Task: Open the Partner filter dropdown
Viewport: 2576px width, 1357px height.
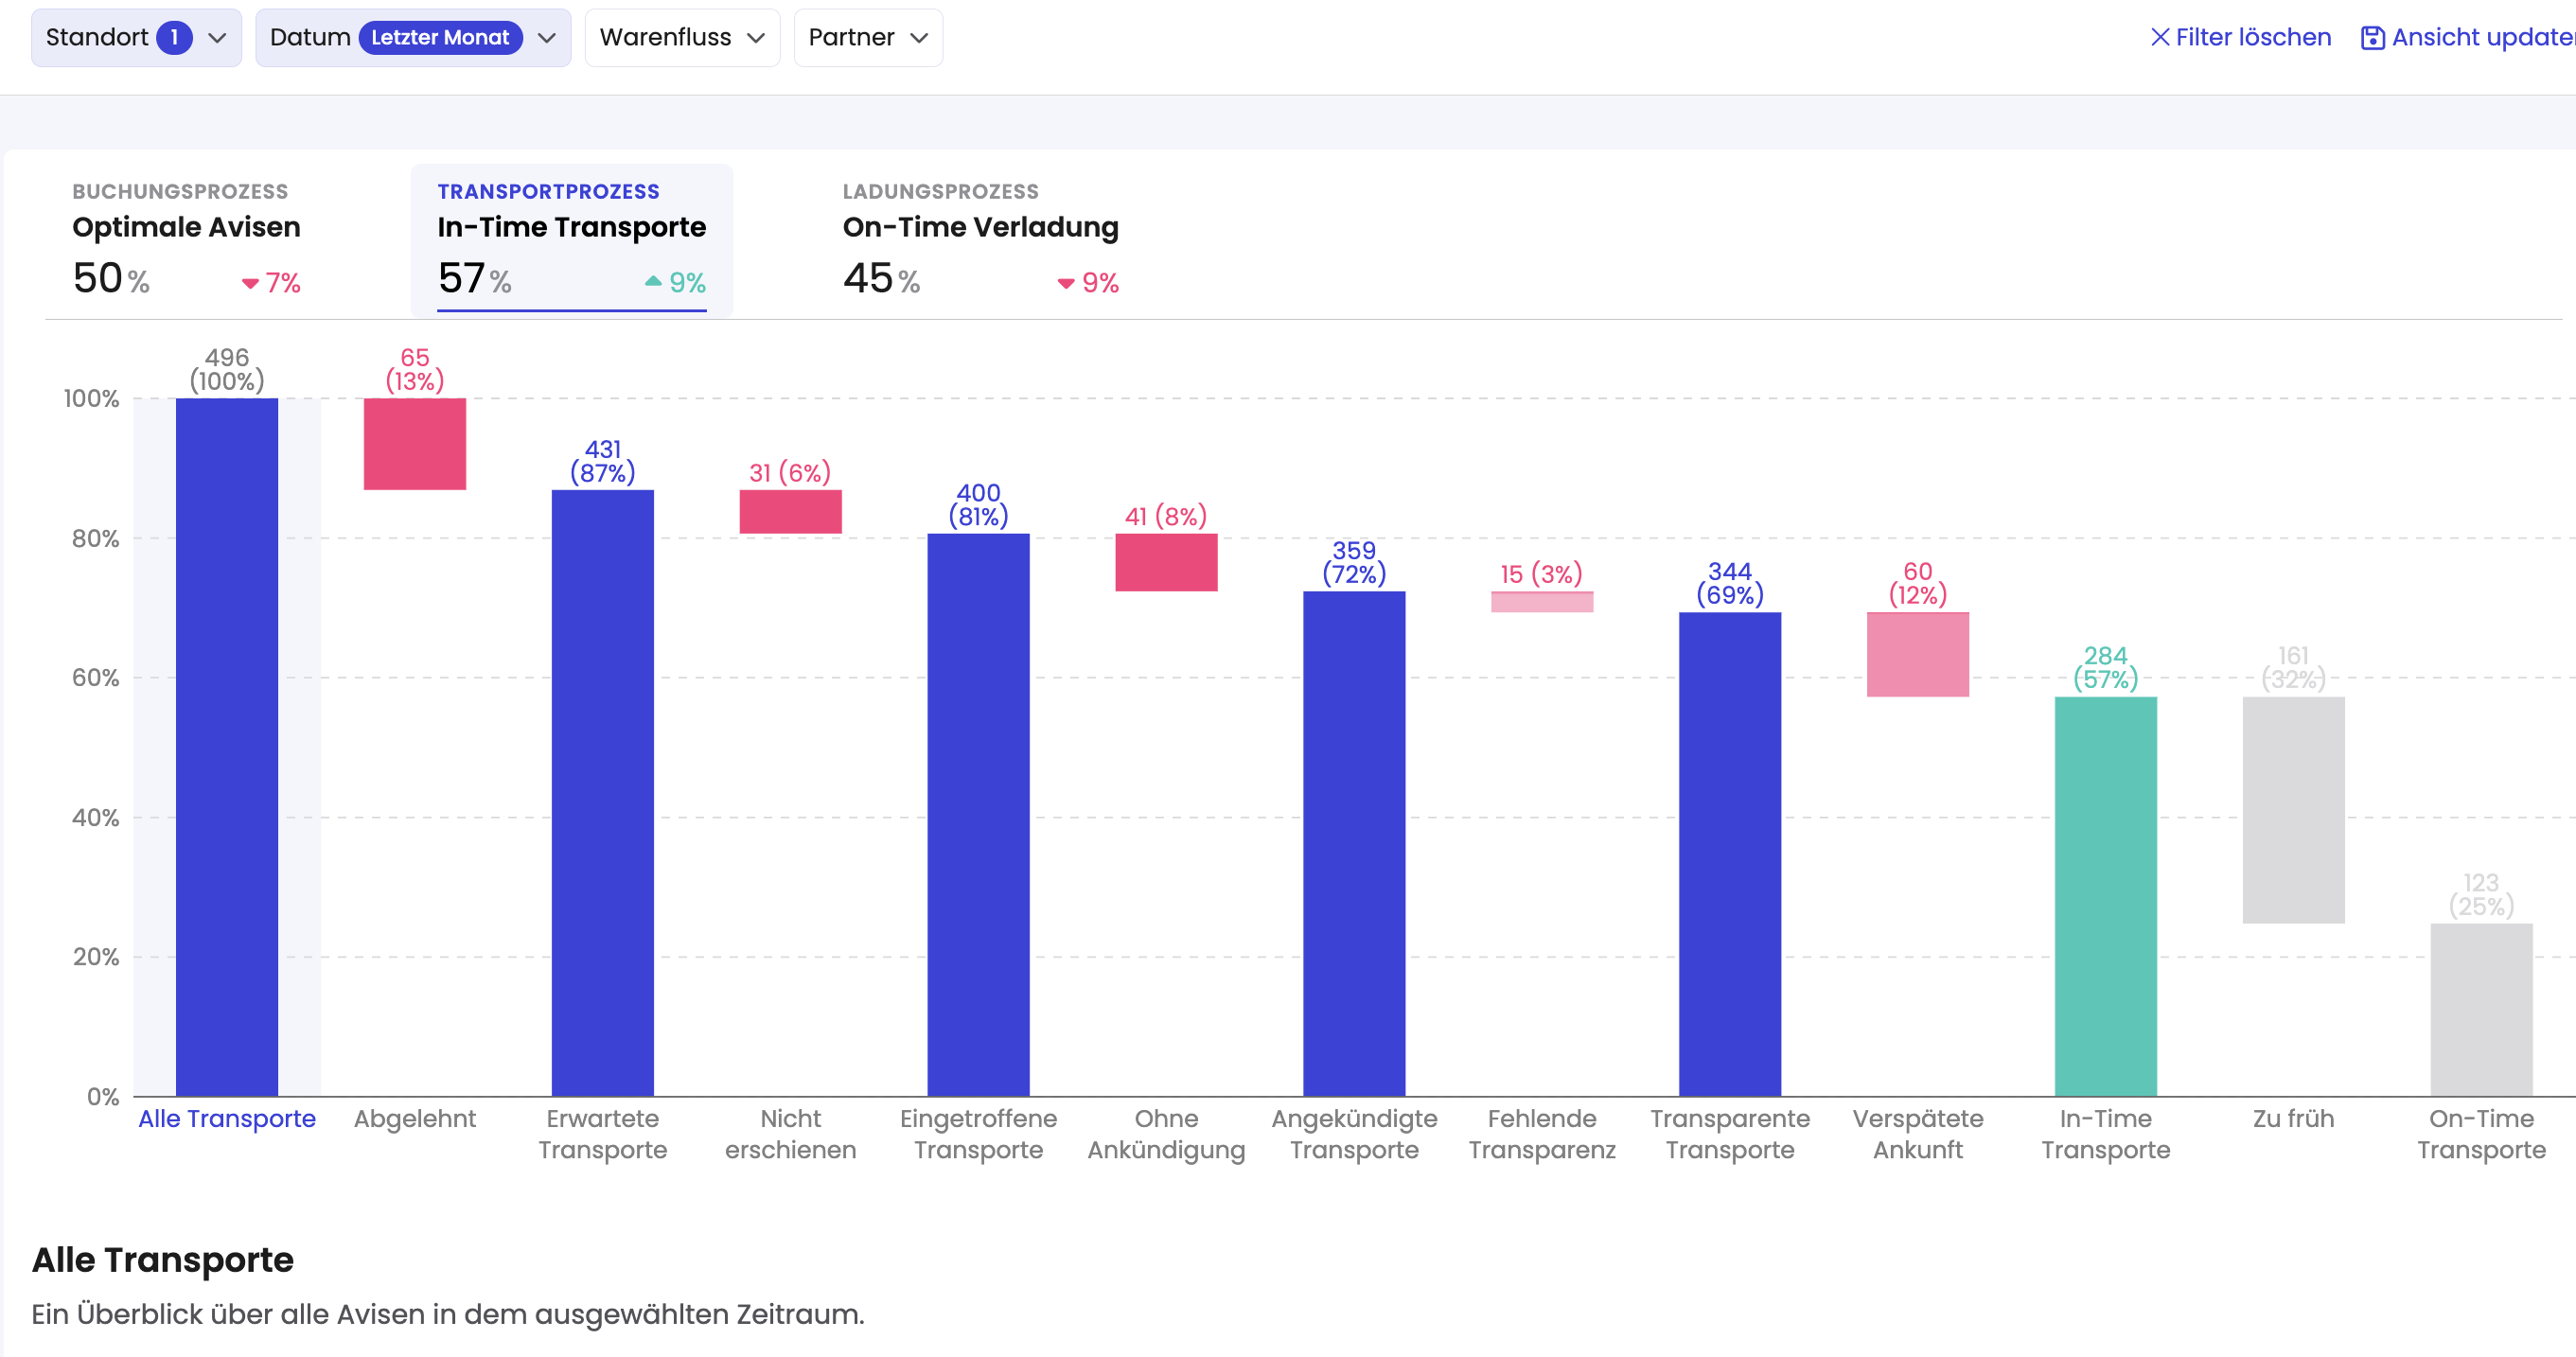Action: 867,38
